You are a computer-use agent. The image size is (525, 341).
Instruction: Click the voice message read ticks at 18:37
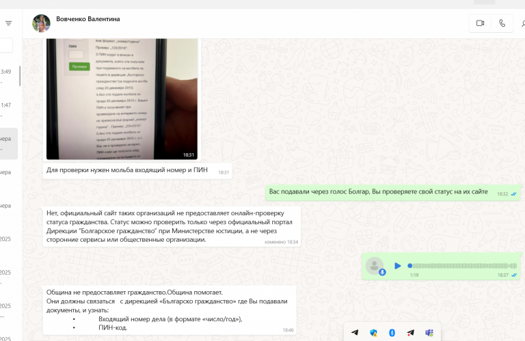coord(514,275)
